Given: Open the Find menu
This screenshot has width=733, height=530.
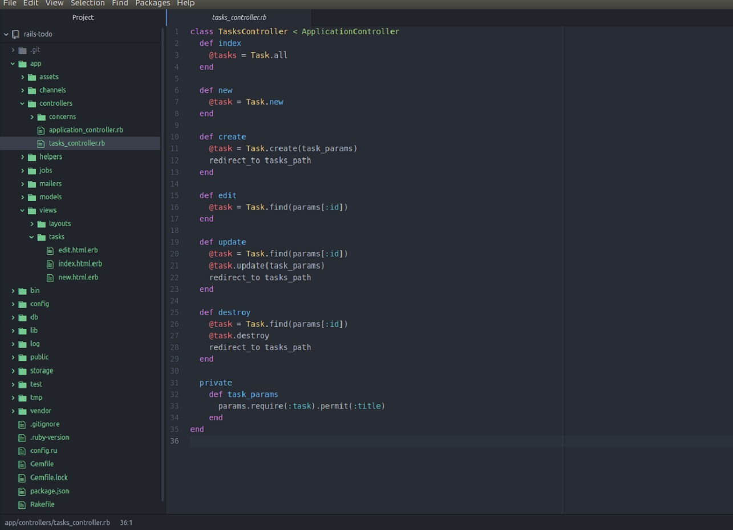Looking at the screenshot, I should [120, 3].
